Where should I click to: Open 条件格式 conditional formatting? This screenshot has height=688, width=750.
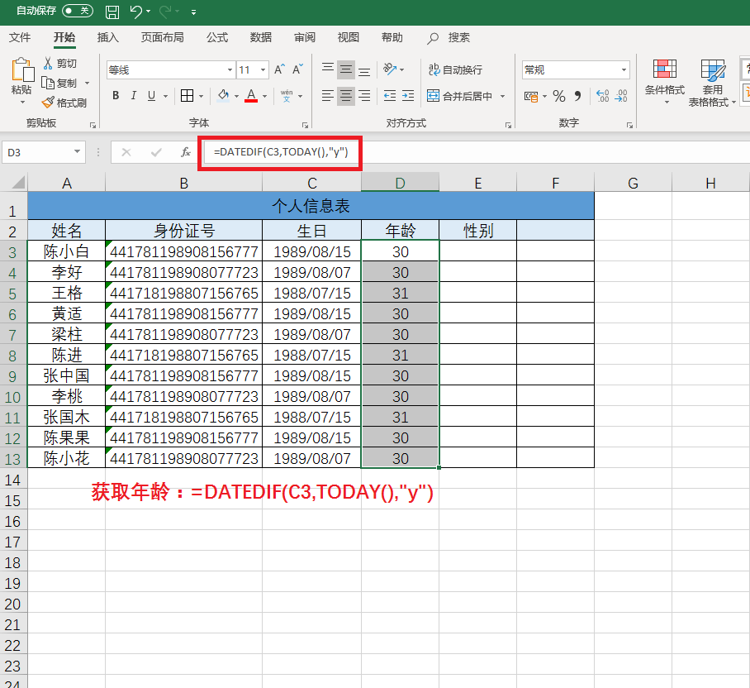pyautogui.click(x=664, y=81)
